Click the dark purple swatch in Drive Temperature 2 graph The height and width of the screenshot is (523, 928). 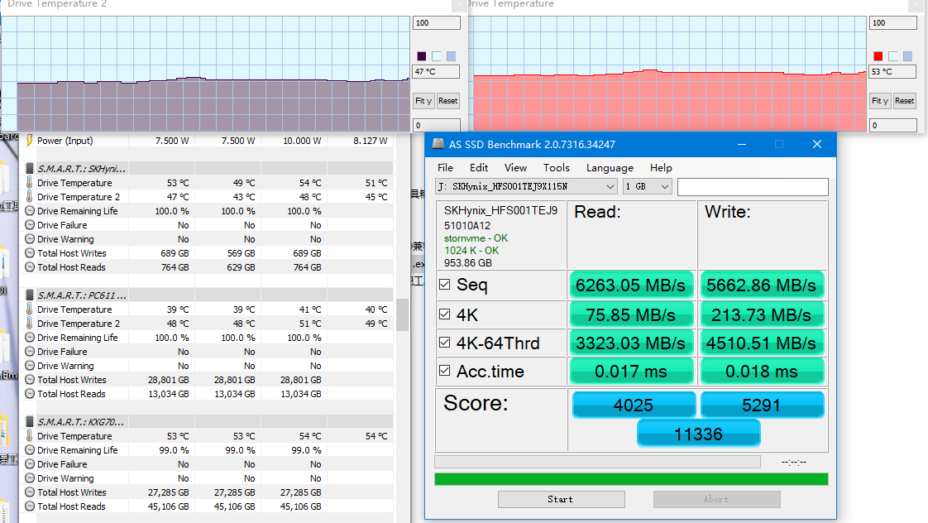click(421, 56)
